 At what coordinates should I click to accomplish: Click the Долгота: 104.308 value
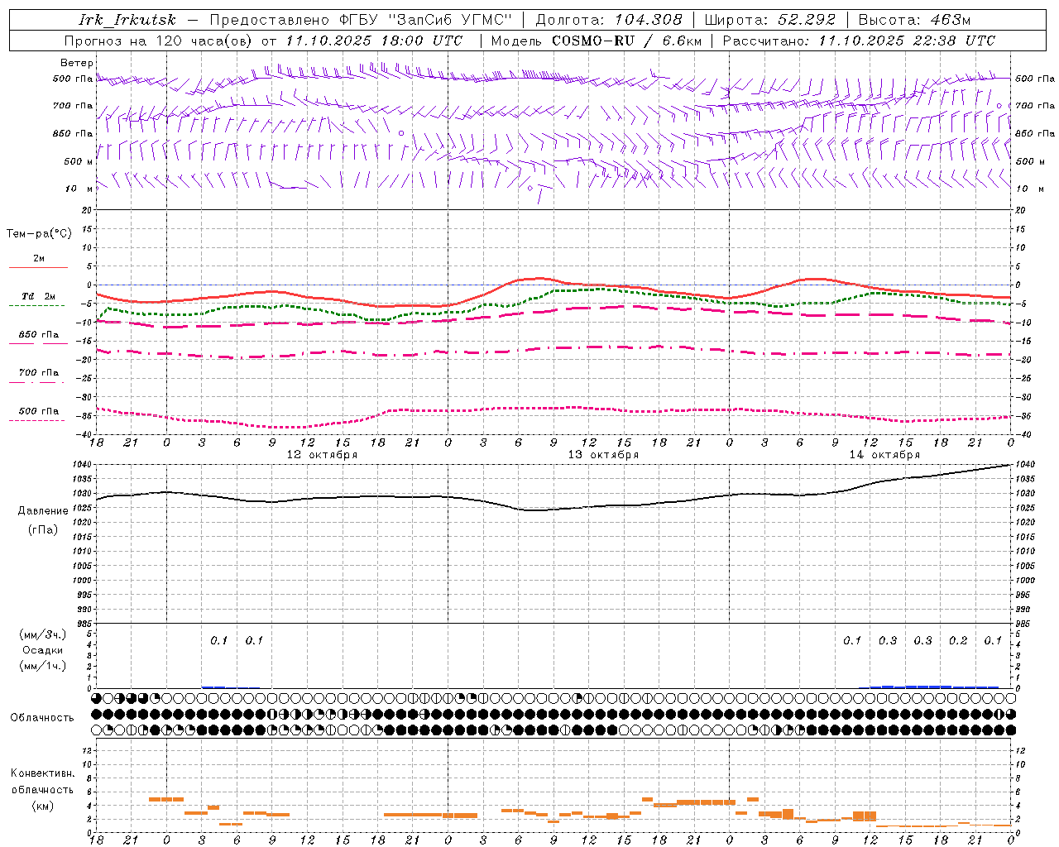click(x=609, y=20)
